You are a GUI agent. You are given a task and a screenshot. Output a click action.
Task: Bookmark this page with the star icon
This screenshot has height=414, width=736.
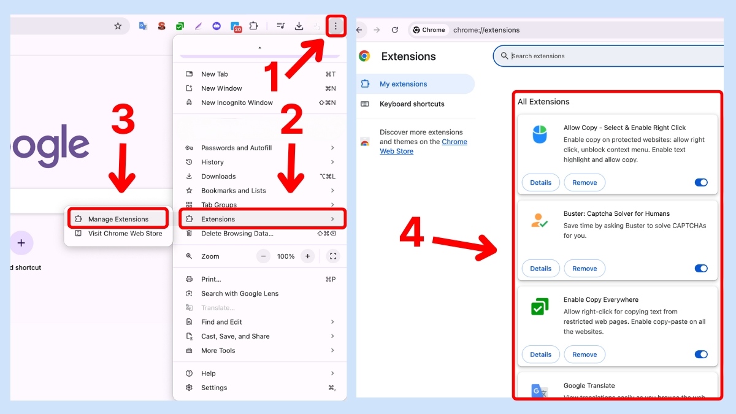118,26
